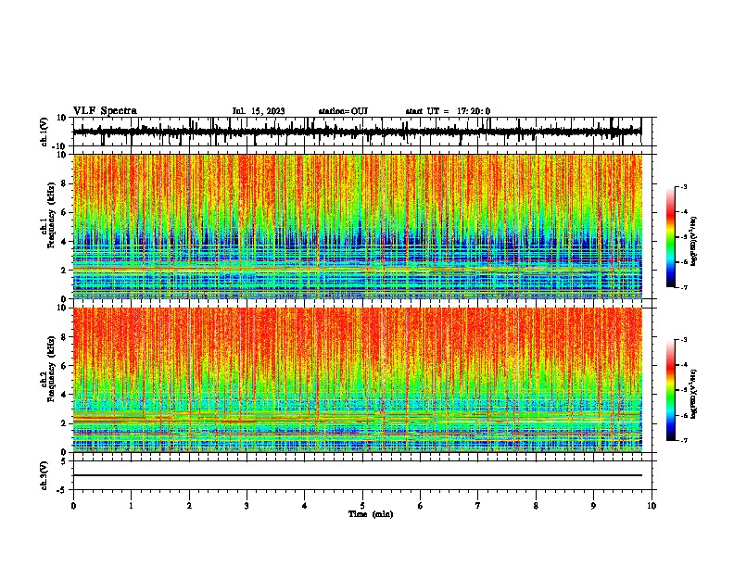Click the "VLF Spectra" plot title
734x567 pixels.
click(x=105, y=111)
